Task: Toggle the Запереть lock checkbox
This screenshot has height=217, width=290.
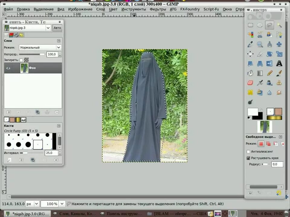Action: pos(21,60)
